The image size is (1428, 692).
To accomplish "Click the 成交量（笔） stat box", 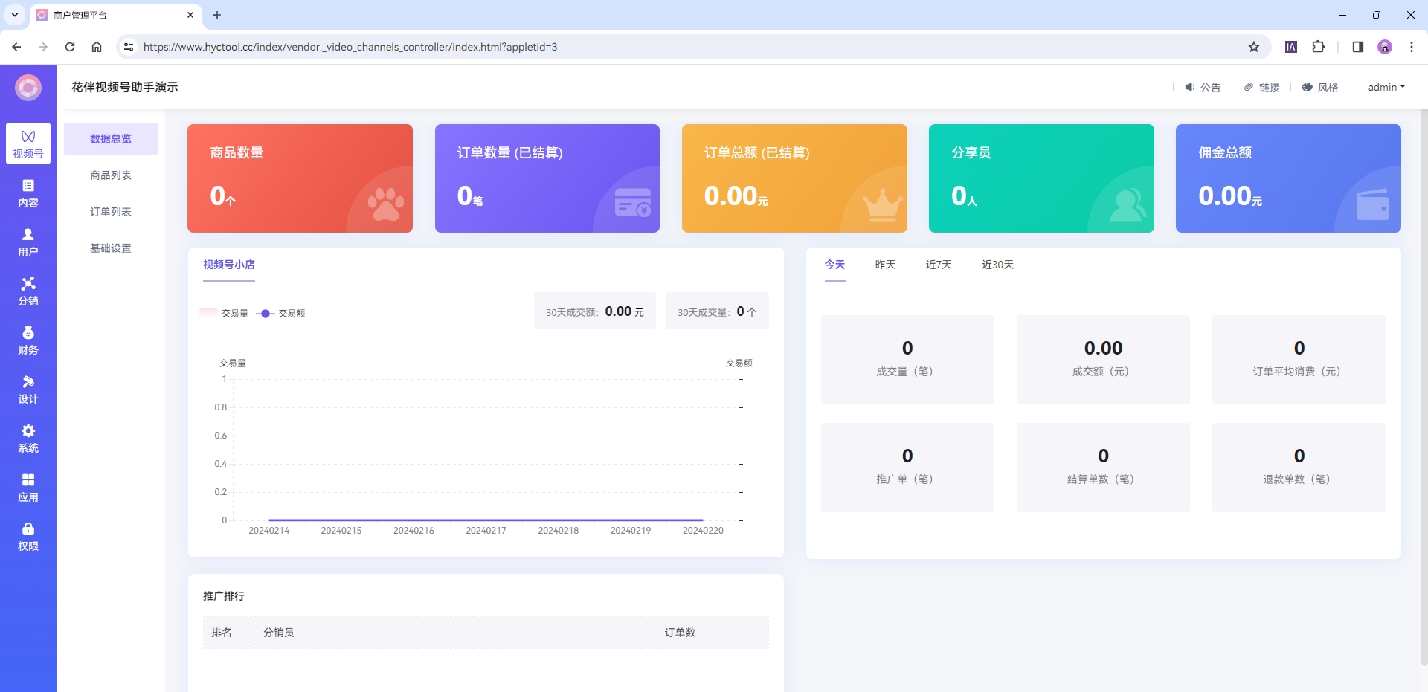I will coord(907,360).
